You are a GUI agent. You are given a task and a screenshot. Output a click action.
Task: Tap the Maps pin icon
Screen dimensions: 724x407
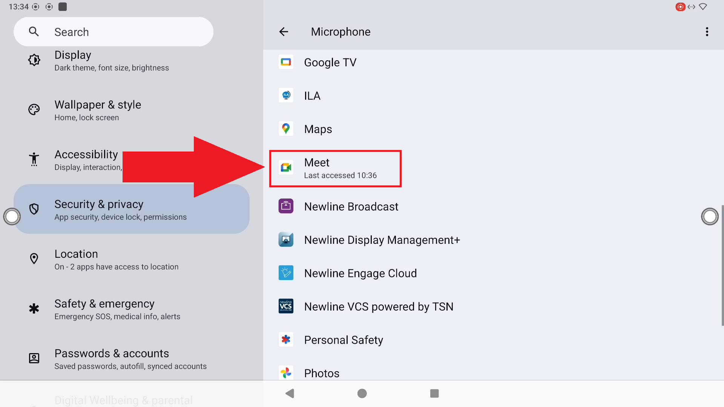(x=286, y=129)
